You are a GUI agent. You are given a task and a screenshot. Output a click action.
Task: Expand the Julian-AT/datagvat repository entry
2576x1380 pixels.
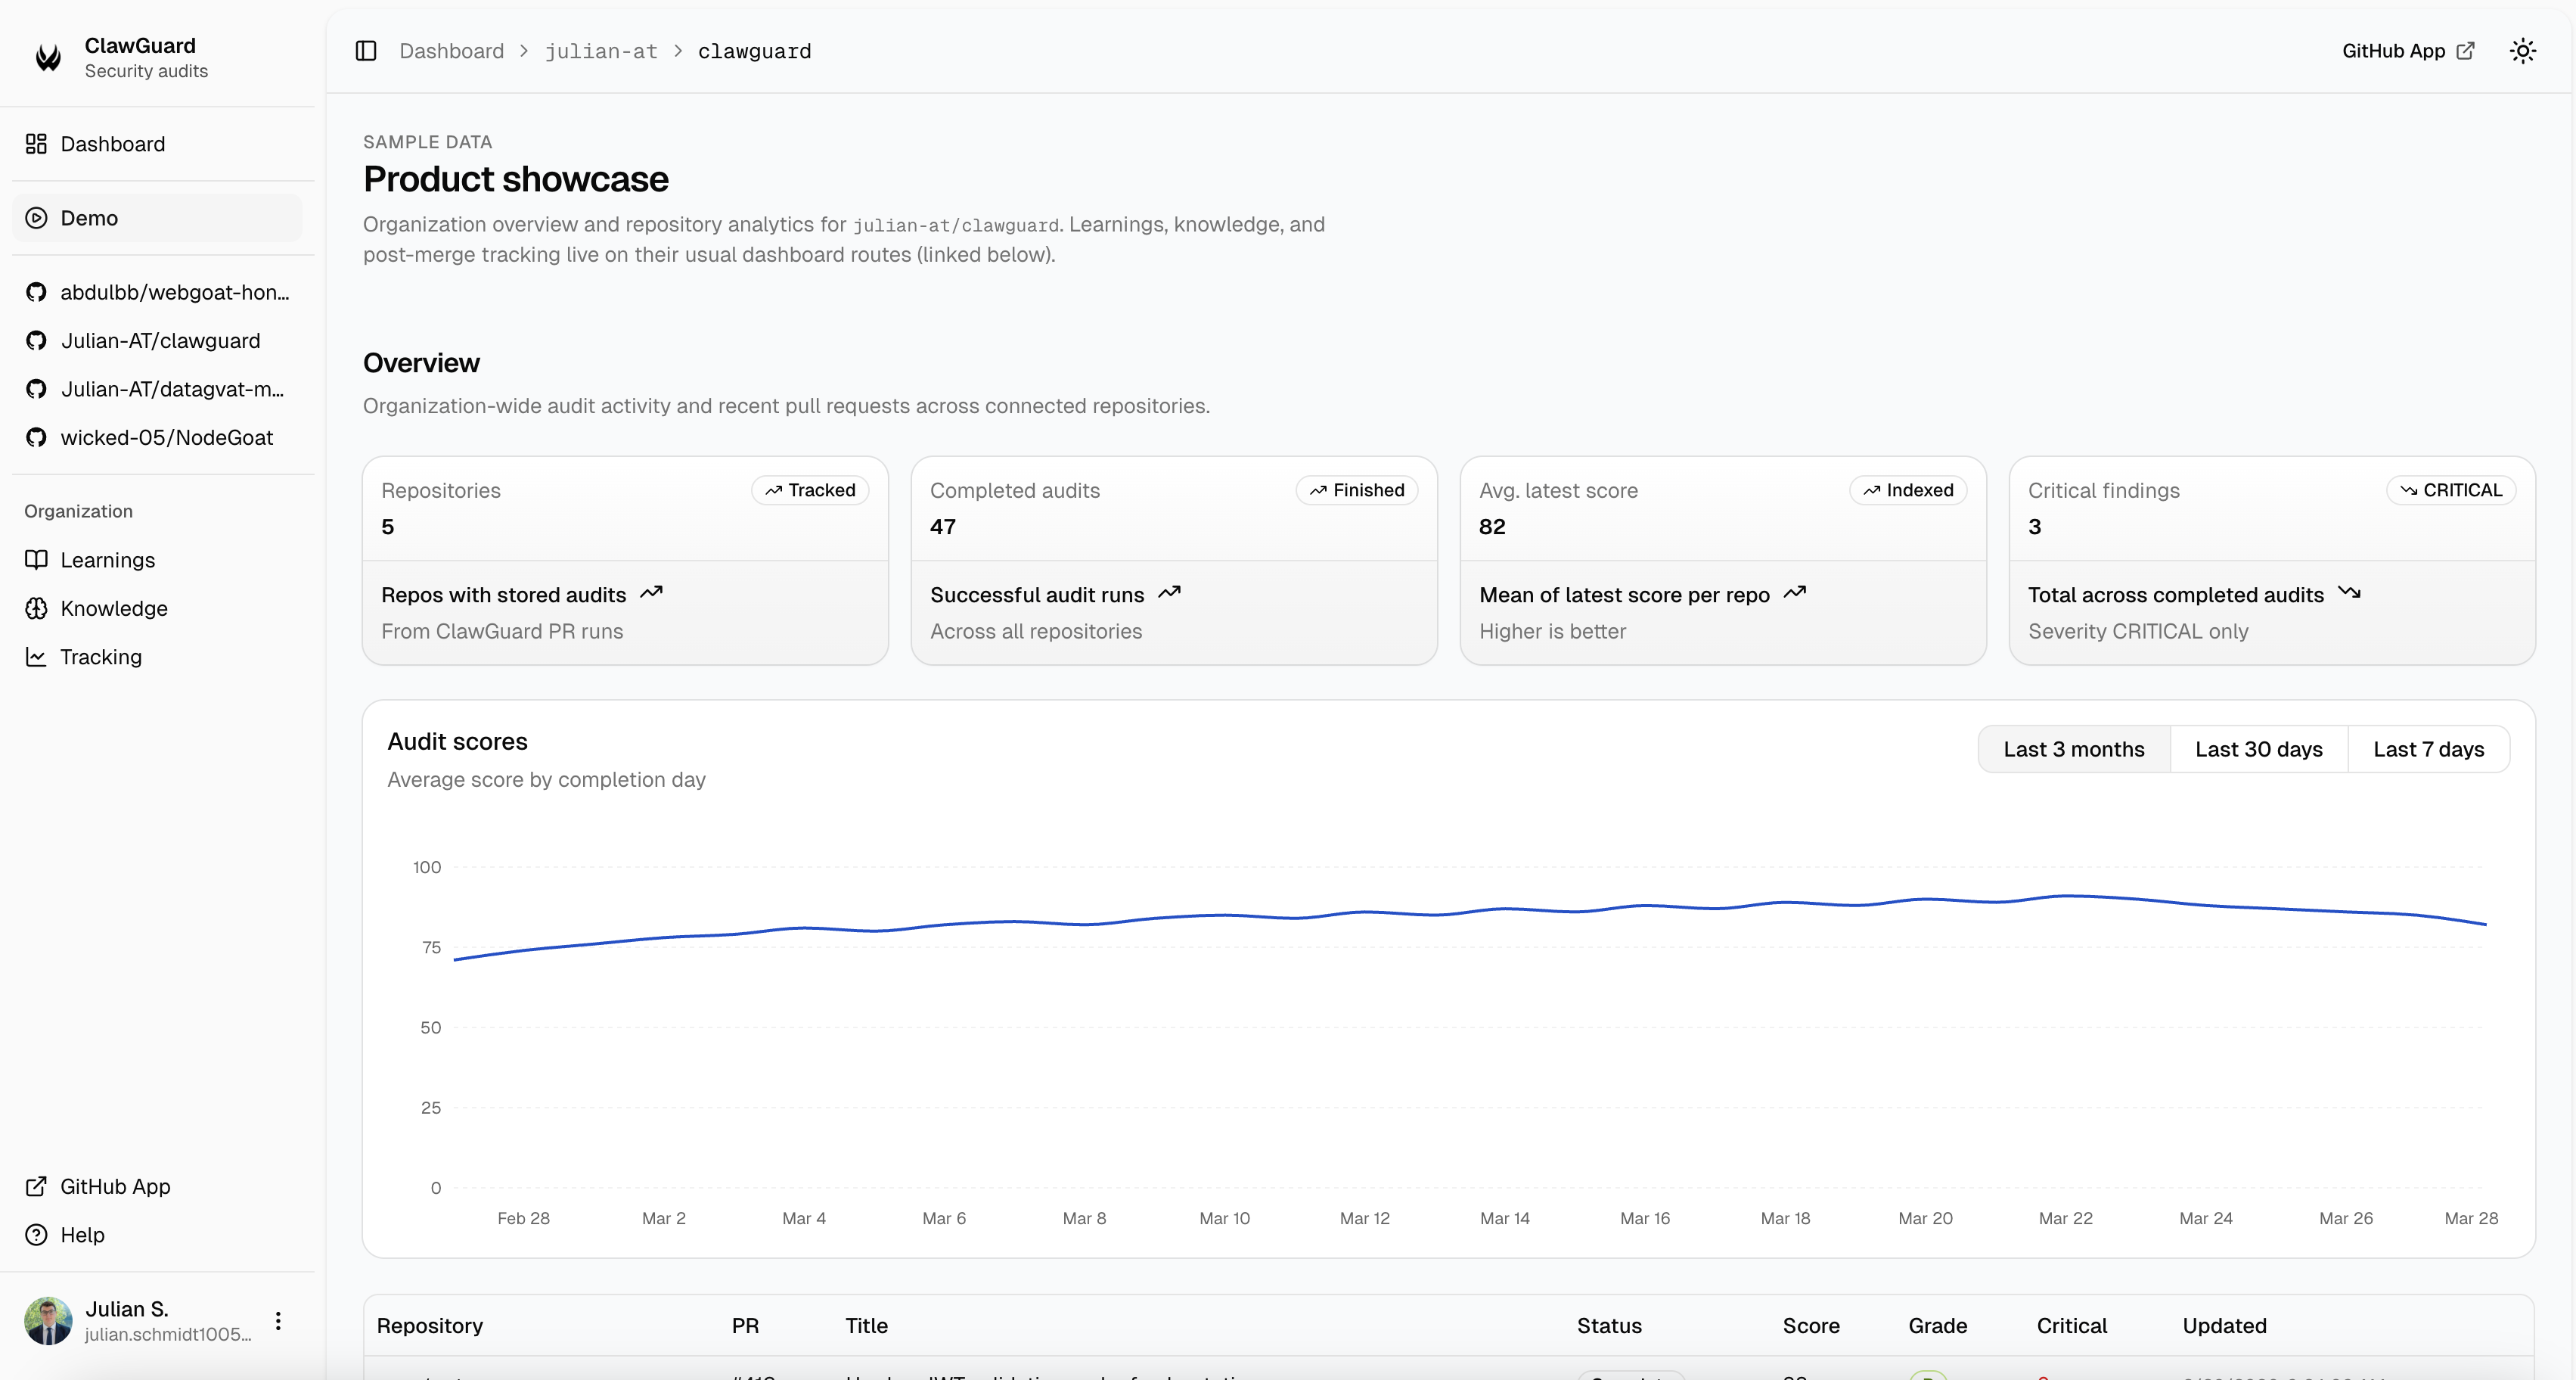tap(170, 389)
